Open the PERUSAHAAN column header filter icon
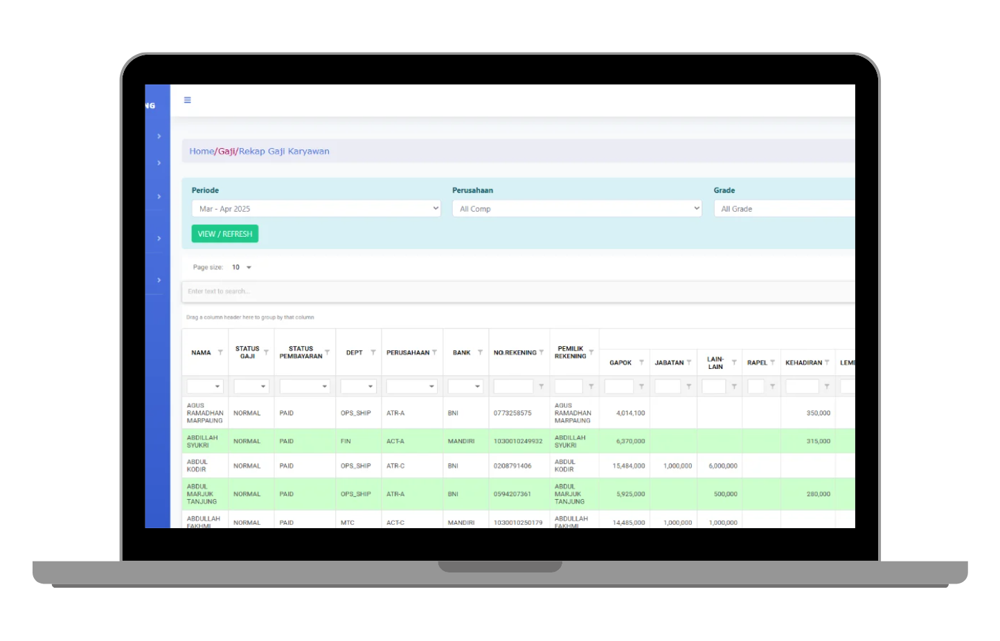Screen dimensions: 1000x641 (434, 352)
